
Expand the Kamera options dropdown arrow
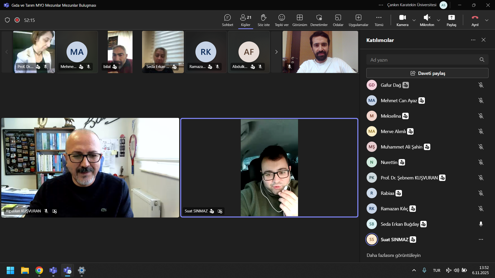(x=414, y=20)
